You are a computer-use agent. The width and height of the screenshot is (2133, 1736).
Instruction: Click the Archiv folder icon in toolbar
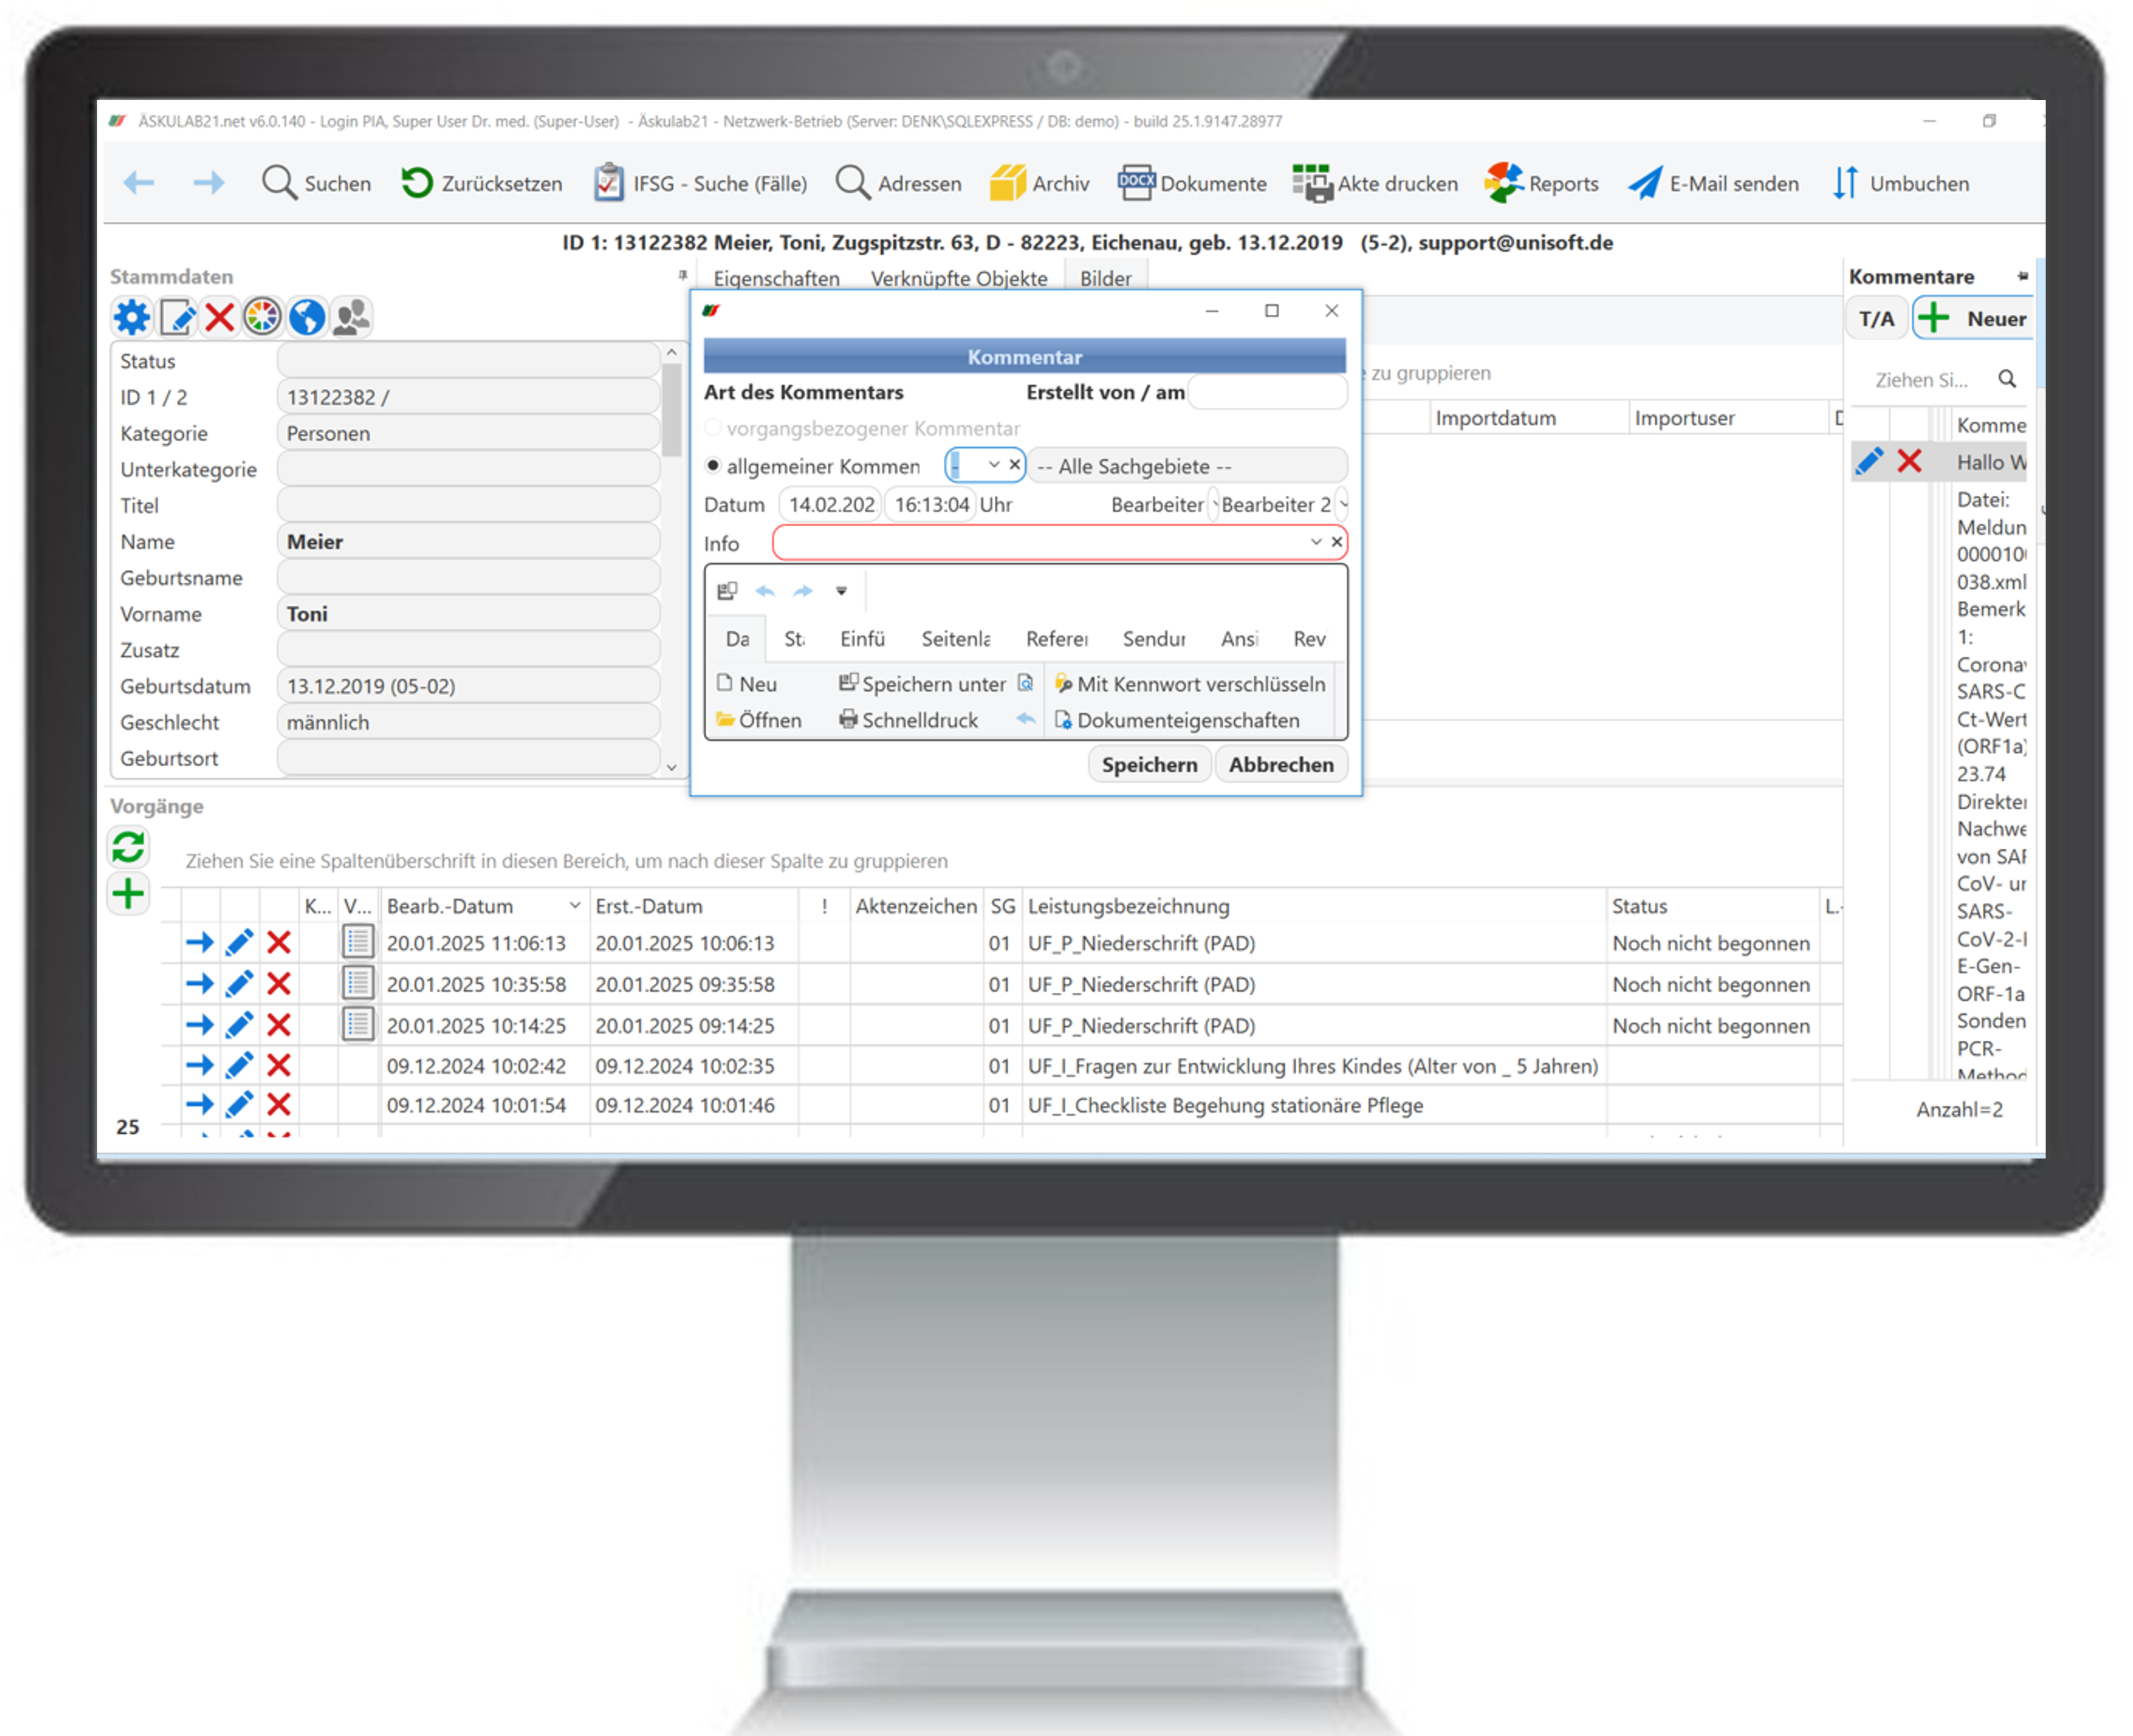1007,183
